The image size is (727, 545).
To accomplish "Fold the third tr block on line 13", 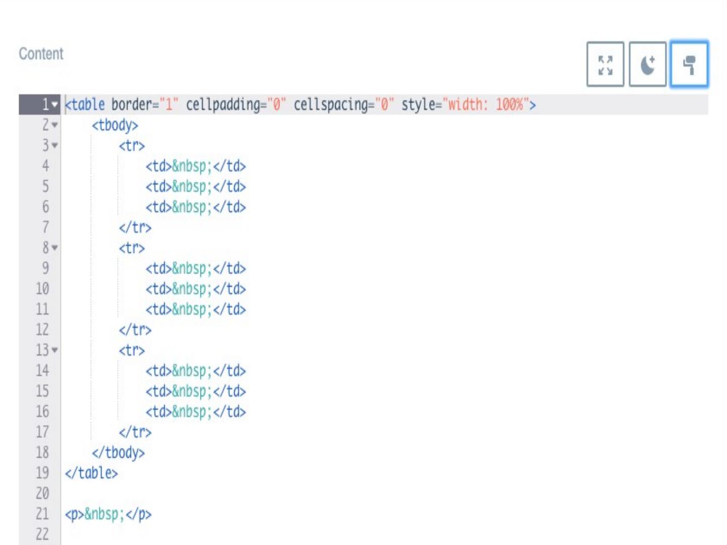I will (x=55, y=350).
